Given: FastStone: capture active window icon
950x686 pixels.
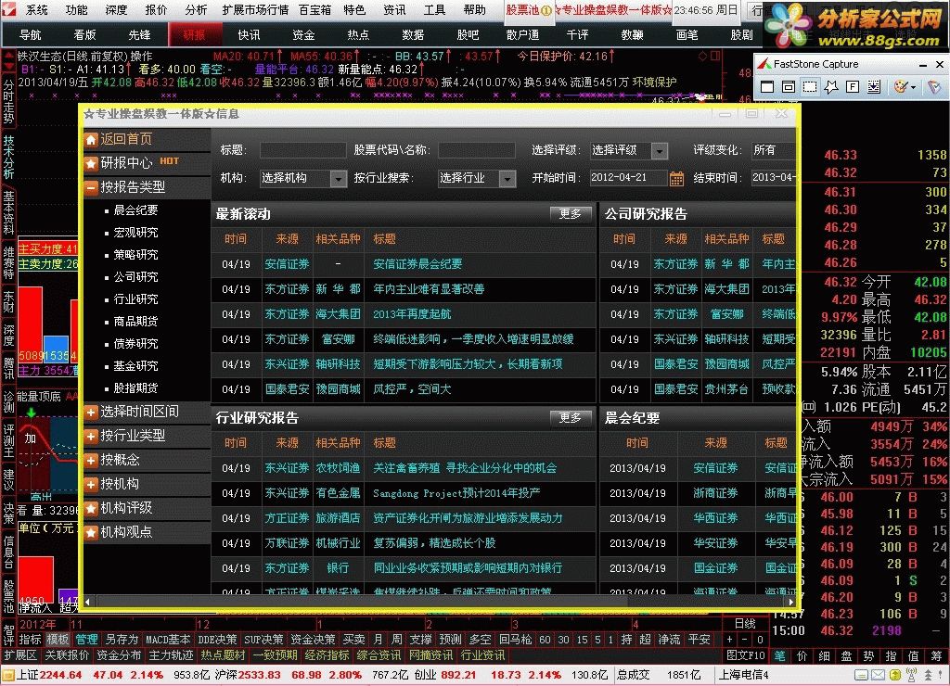Looking at the screenshot, I should tap(767, 87).
